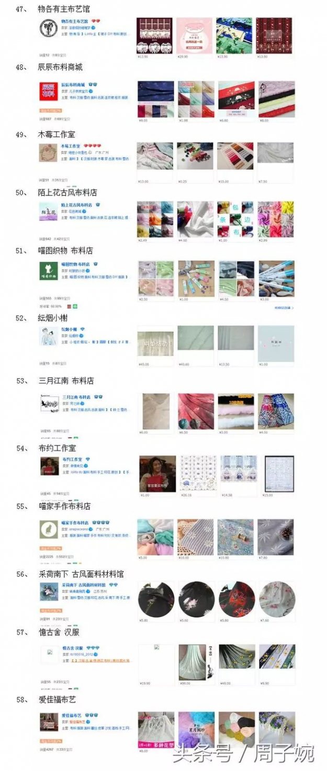
Task: Open the green 喵图织物 shop logo
Action: point(49,271)
